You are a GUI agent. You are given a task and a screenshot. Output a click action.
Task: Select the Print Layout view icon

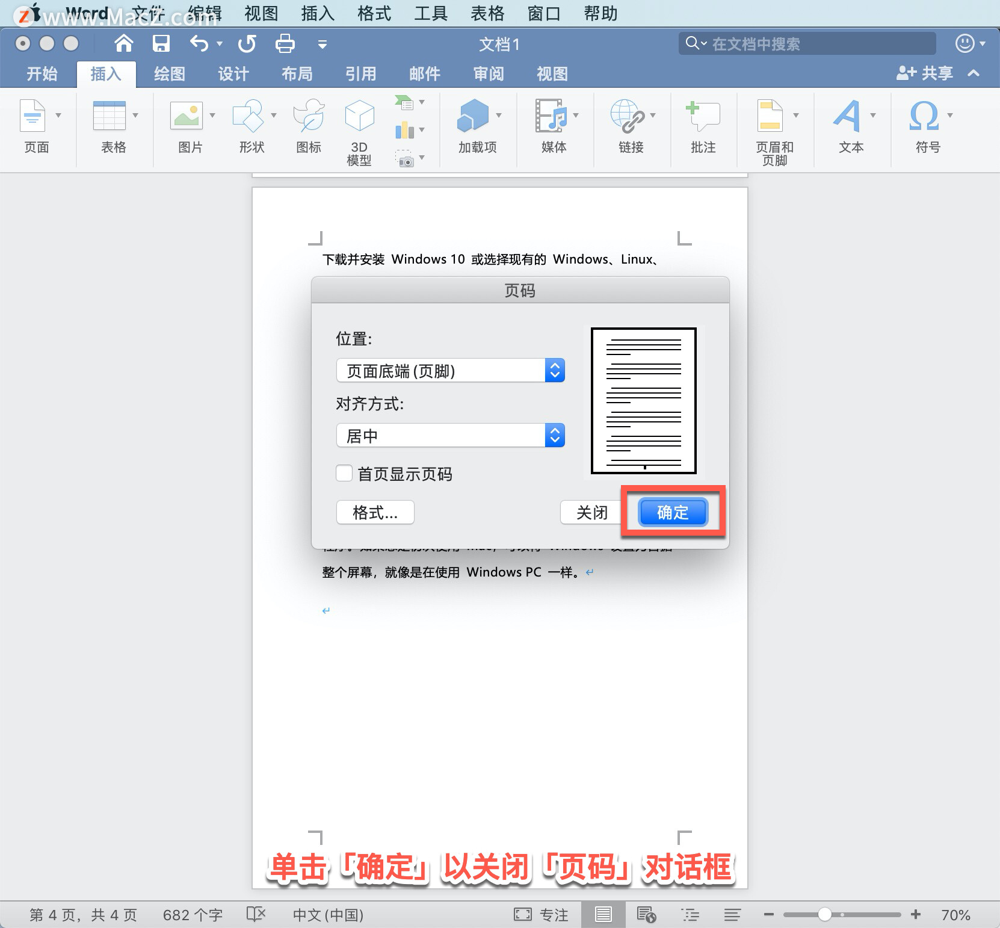[x=603, y=915]
